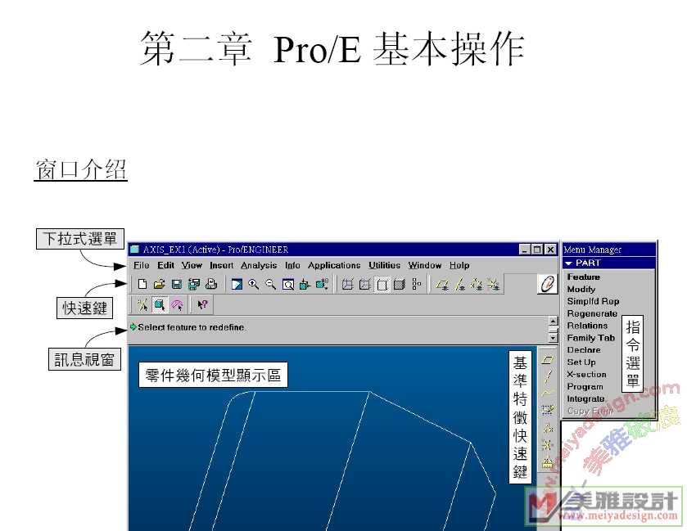Click the Refit to screen icon
Viewport: 687px width, 531px height.
click(x=288, y=285)
